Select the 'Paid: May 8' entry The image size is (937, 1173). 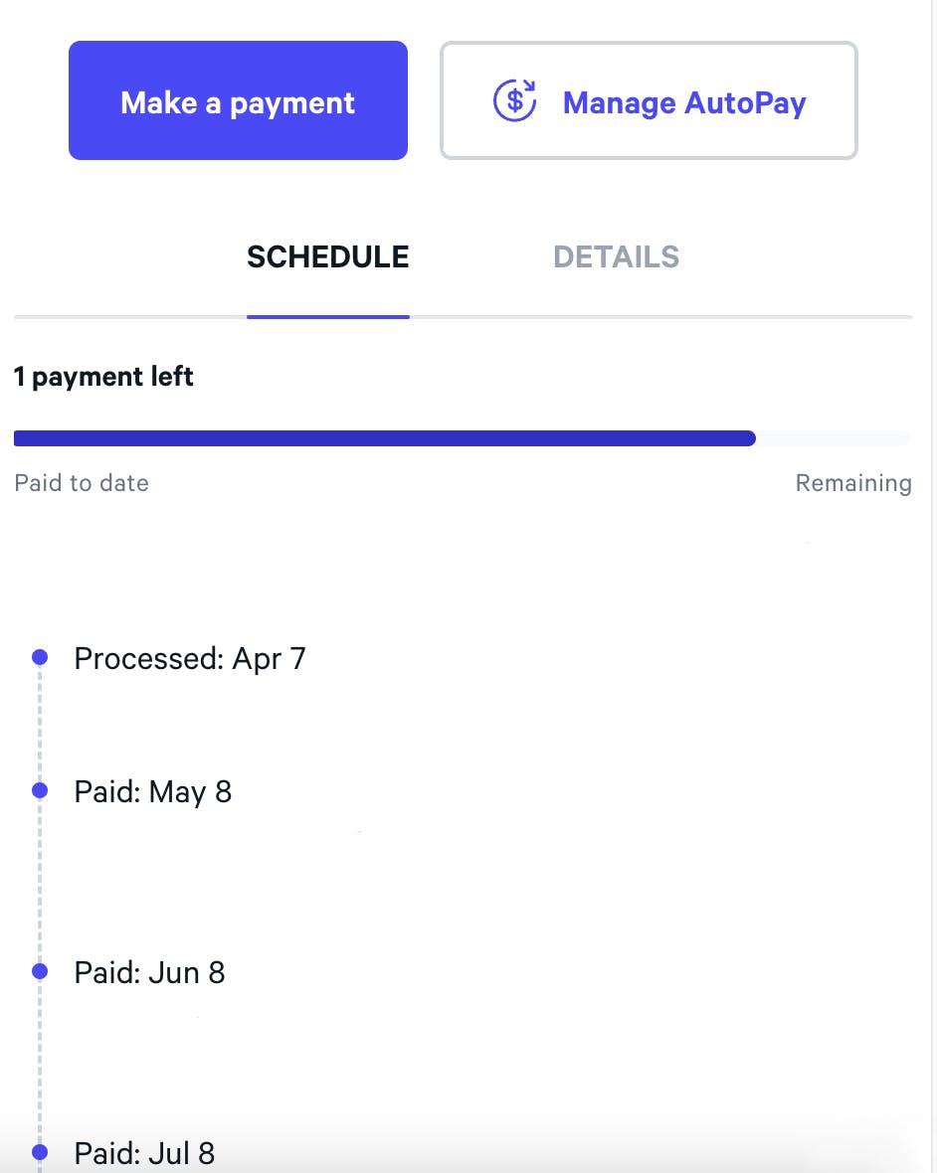click(x=153, y=791)
